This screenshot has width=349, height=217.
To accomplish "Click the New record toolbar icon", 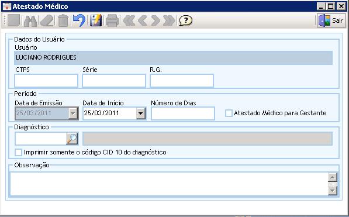I will (x=14, y=20).
